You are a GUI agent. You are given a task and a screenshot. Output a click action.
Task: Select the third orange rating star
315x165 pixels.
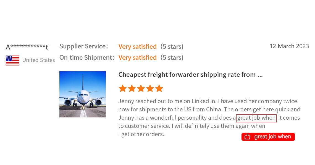(141, 89)
